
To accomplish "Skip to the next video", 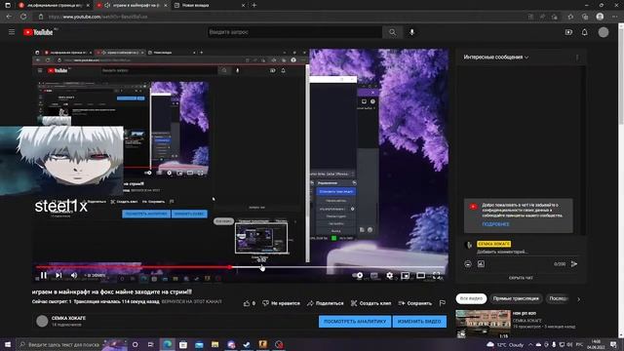I will pos(58,275).
